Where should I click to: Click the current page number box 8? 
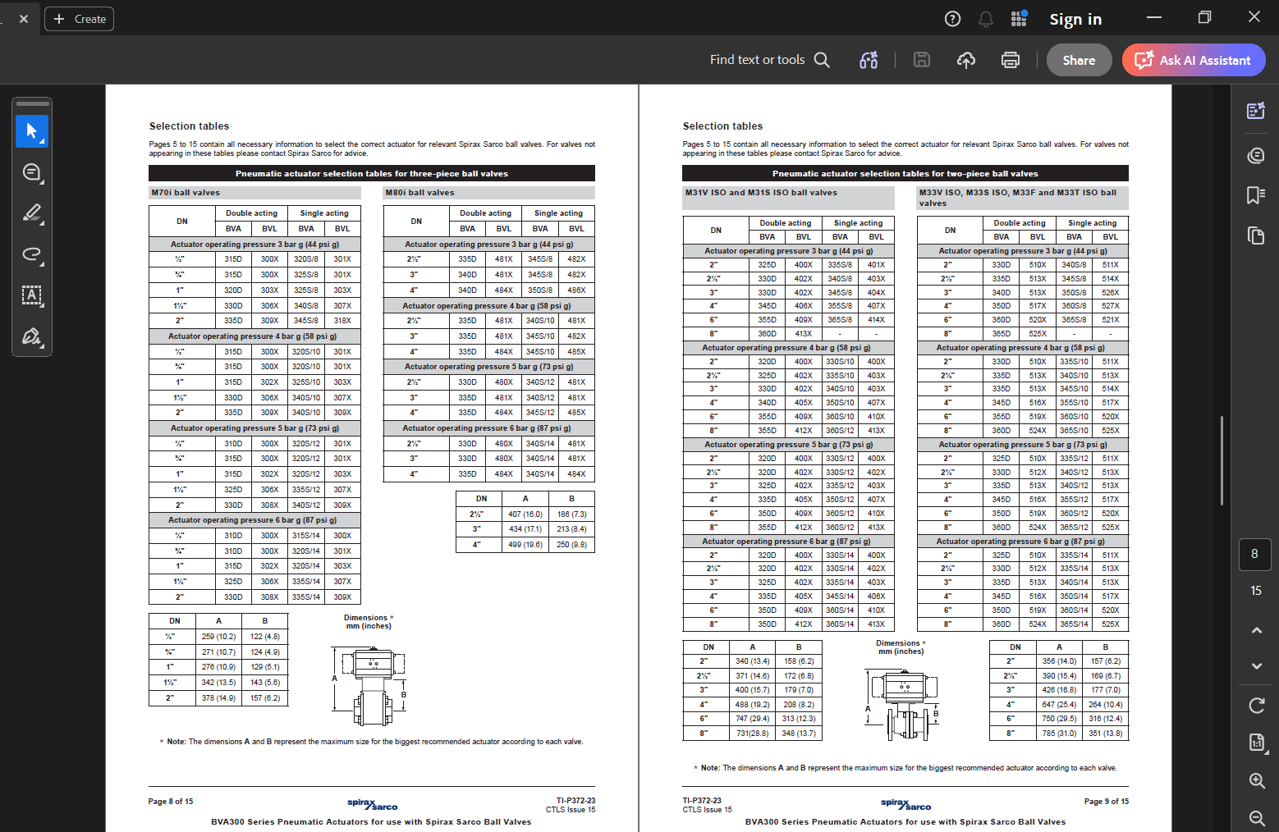pyautogui.click(x=1254, y=554)
